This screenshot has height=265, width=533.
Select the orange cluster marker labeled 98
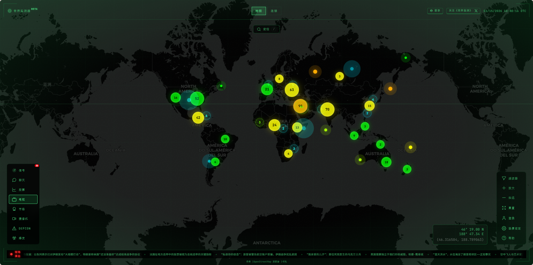pyautogui.click(x=300, y=106)
